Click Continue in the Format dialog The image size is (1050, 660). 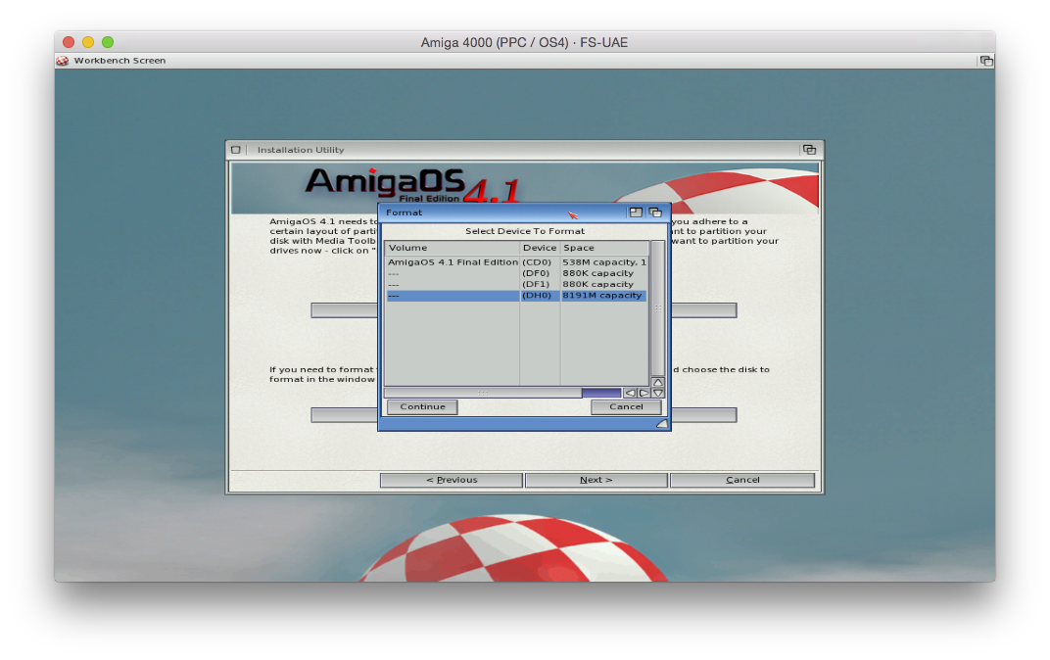click(422, 407)
